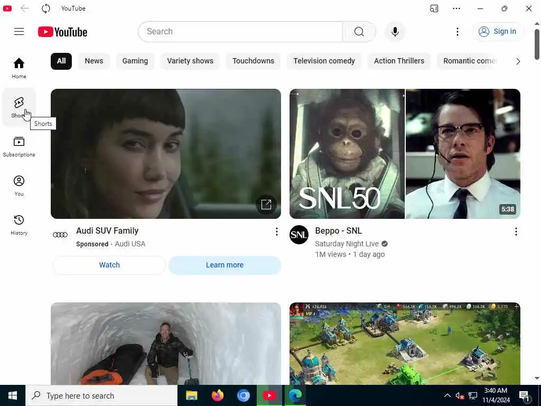Click Learn more on the Audi ad

225,265
